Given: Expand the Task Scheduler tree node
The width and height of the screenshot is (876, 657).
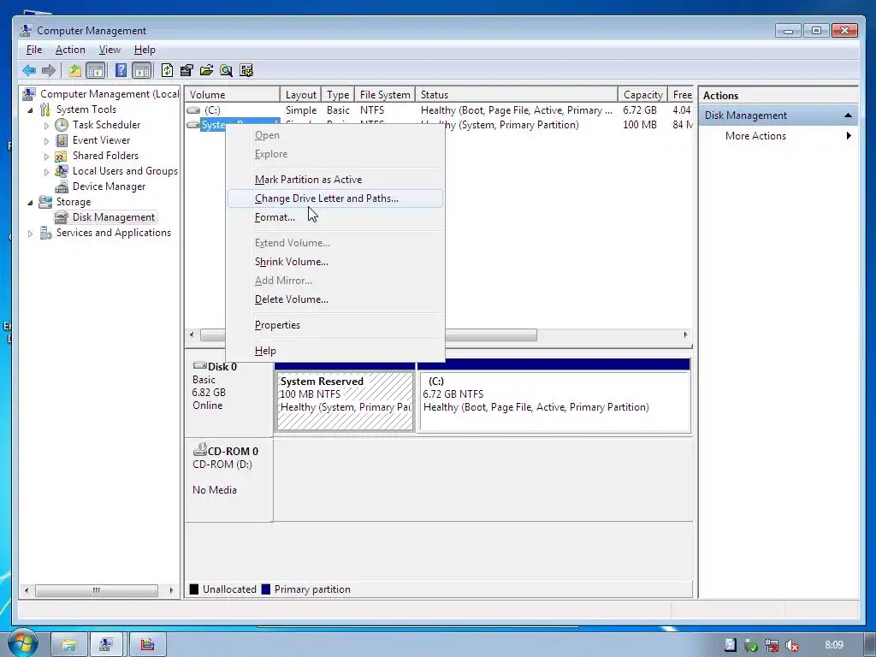Looking at the screenshot, I should (46, 126).
